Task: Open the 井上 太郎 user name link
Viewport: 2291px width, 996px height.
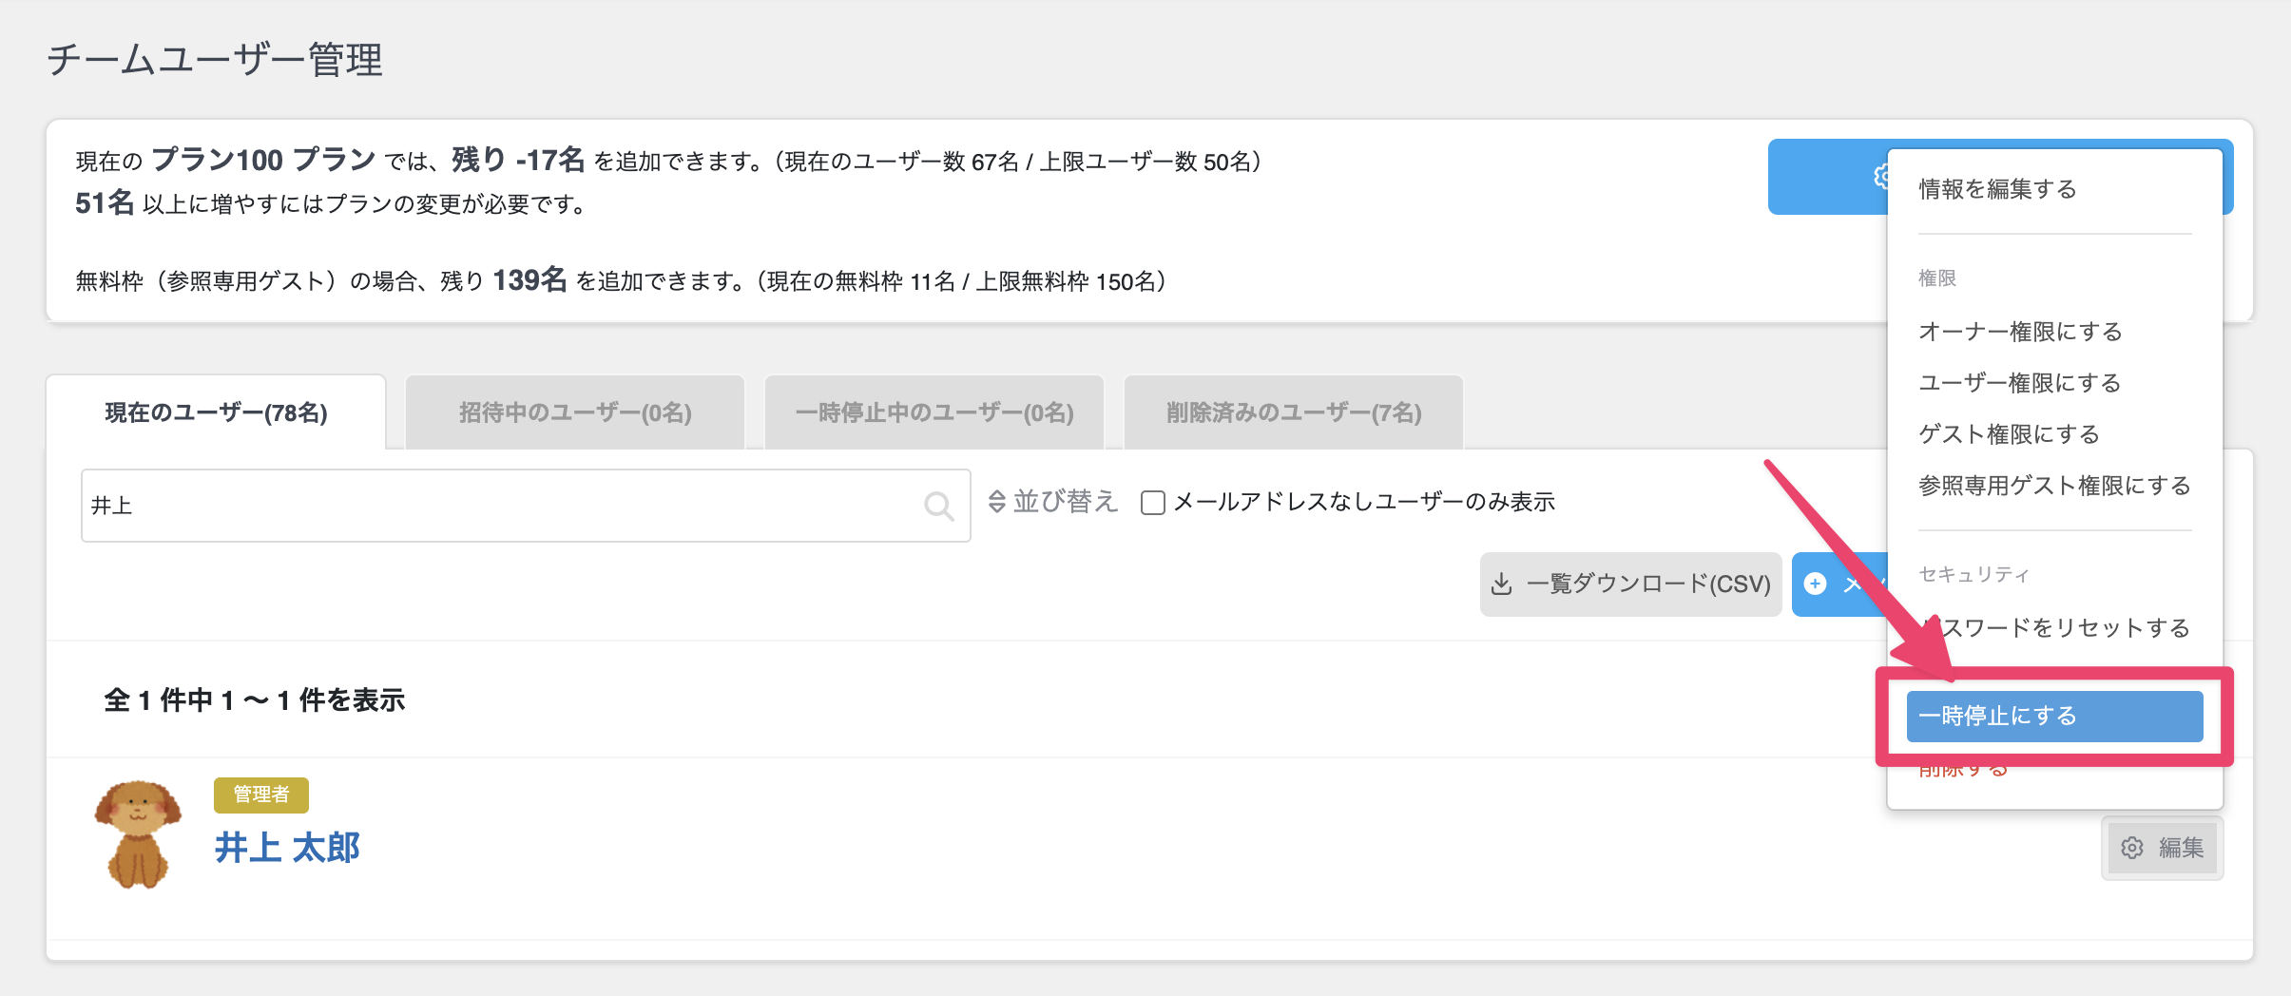Action: point(287,847)
